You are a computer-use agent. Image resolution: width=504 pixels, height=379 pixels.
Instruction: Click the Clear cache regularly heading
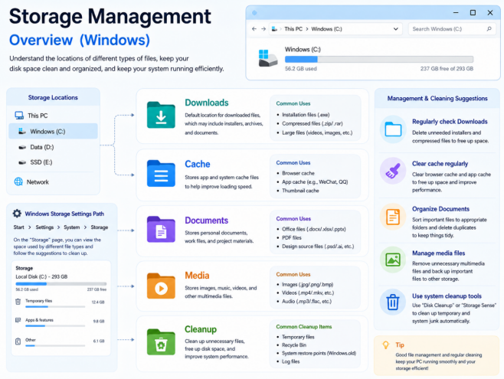440,164
